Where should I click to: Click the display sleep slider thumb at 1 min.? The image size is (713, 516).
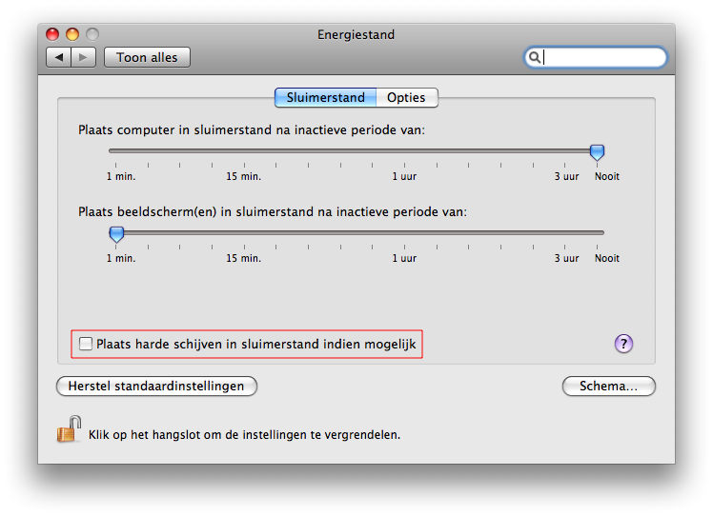tap(116, 234)
